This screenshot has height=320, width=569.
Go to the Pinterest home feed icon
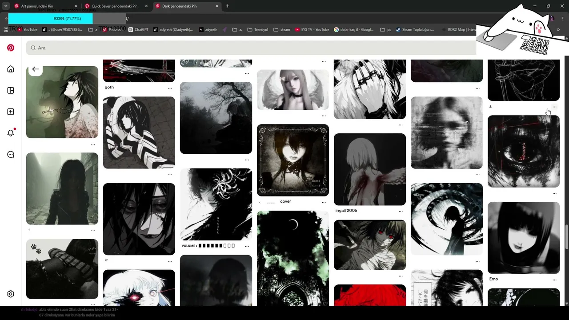point(11,69)
